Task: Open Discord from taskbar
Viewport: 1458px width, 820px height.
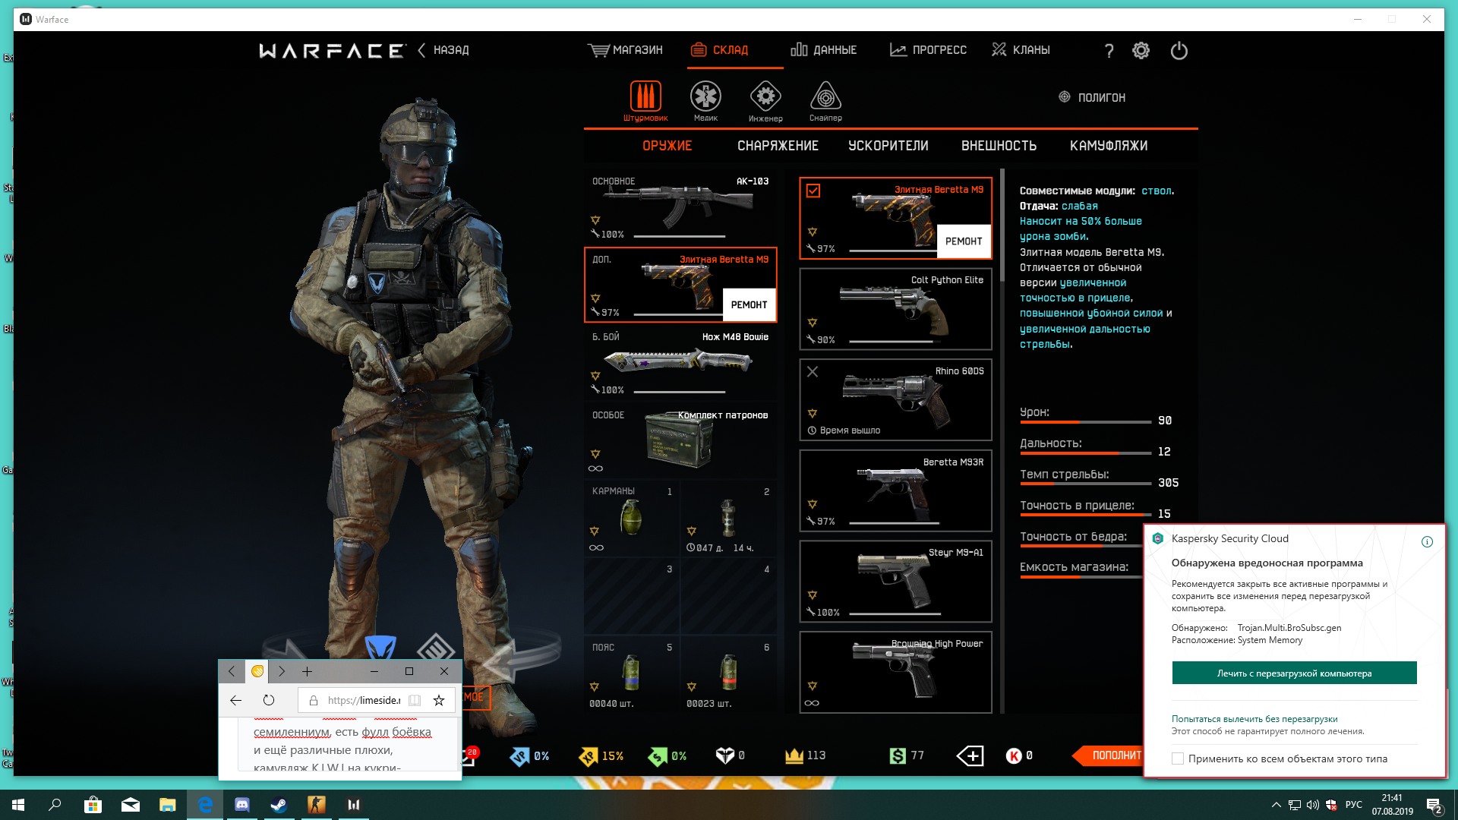Action: 242,805
